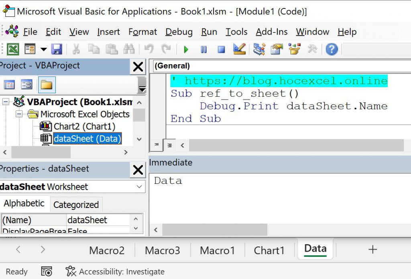
Task: Select Chart2 (Chart1) in project tree
Action: coord(84,126)
